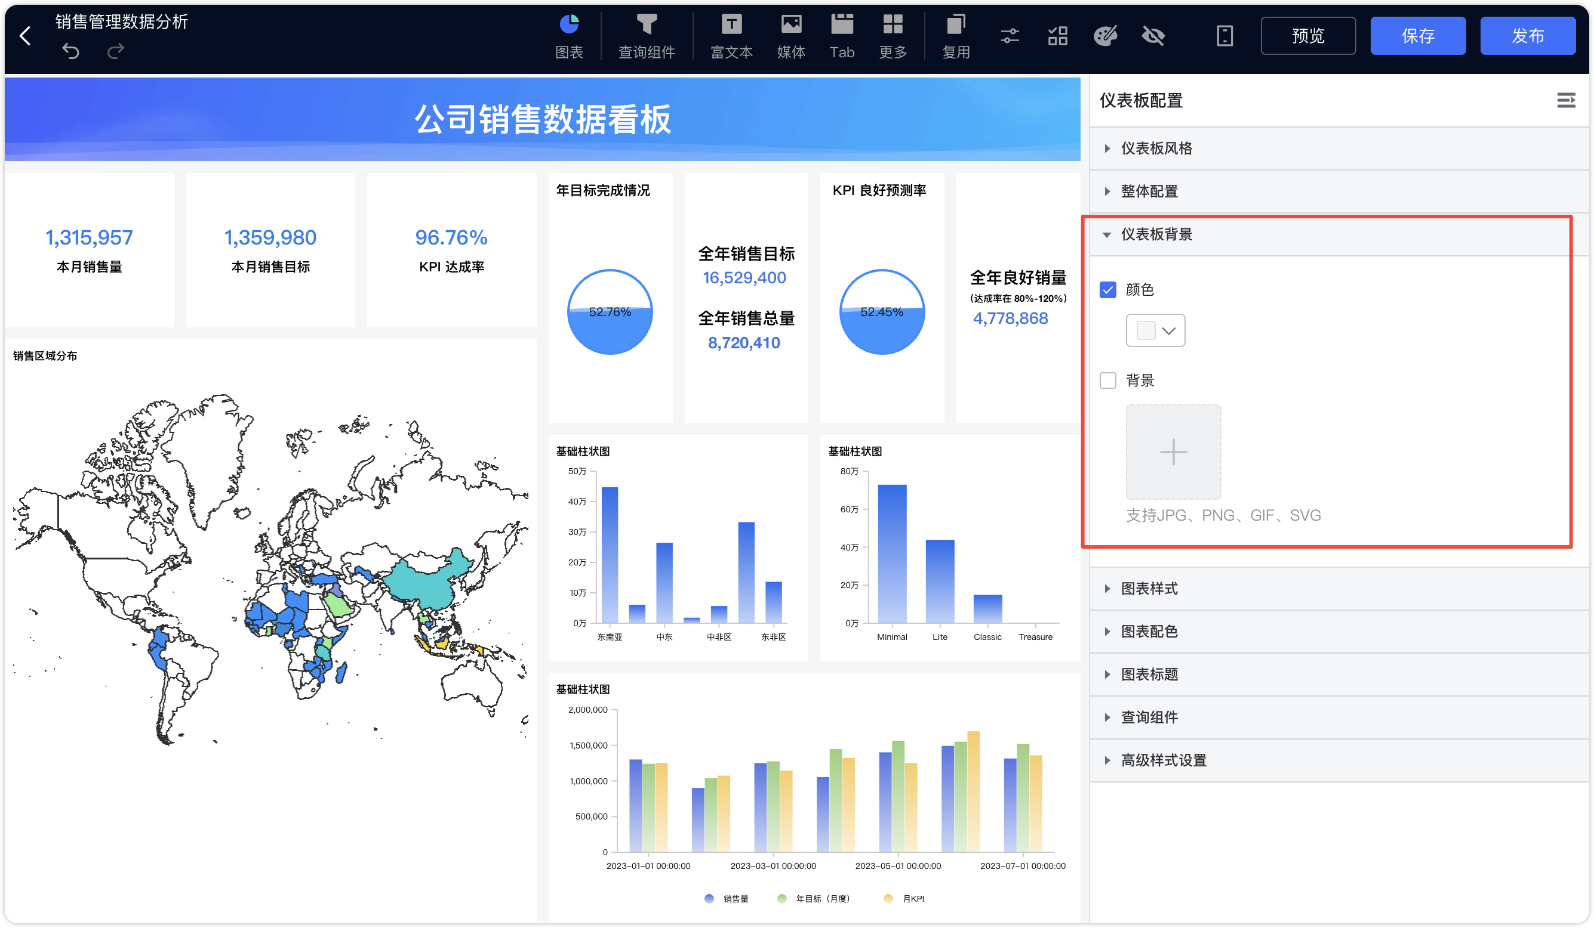The height and width of the screenshot is (928, 1594).
Task: Insert a 富文本 rich text block
Action: (x=731, y=36)
